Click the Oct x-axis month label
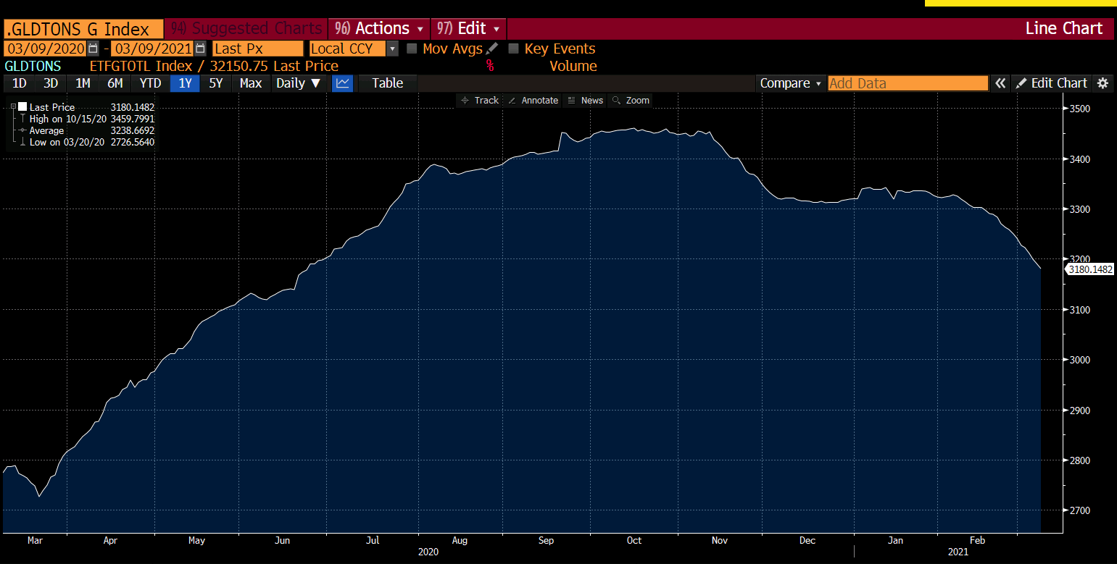Screen dimensions: 1117x564 point(634,540)
